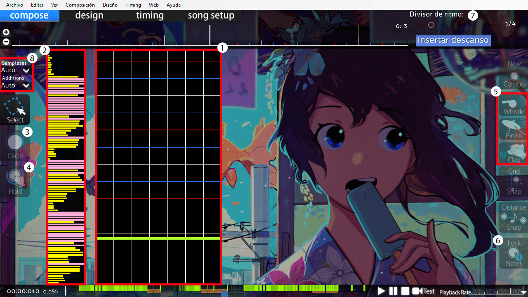Open the Diseño menu

click(110, 5)
